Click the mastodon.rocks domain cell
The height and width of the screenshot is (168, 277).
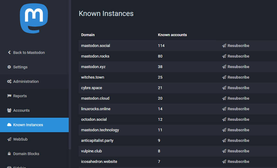[95, 56]
